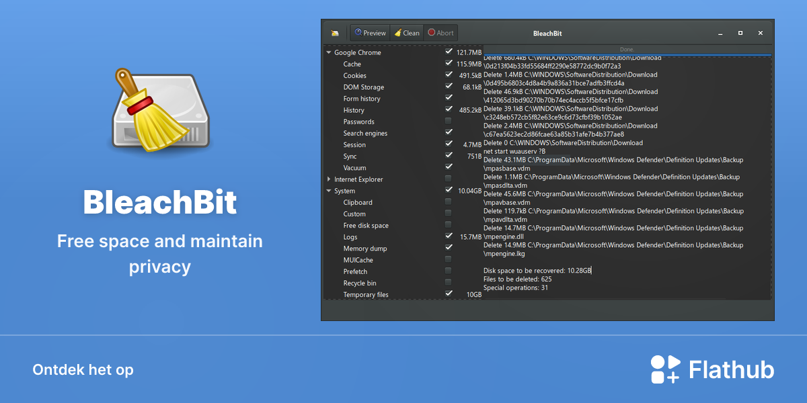Select the System tree row
This screenshot has height=403, width=807.
(345, 191)
